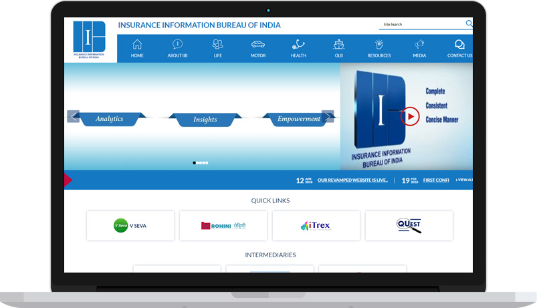Open the Motor car icon
This screenshot has height=308, width=537.
coord(258,44)
